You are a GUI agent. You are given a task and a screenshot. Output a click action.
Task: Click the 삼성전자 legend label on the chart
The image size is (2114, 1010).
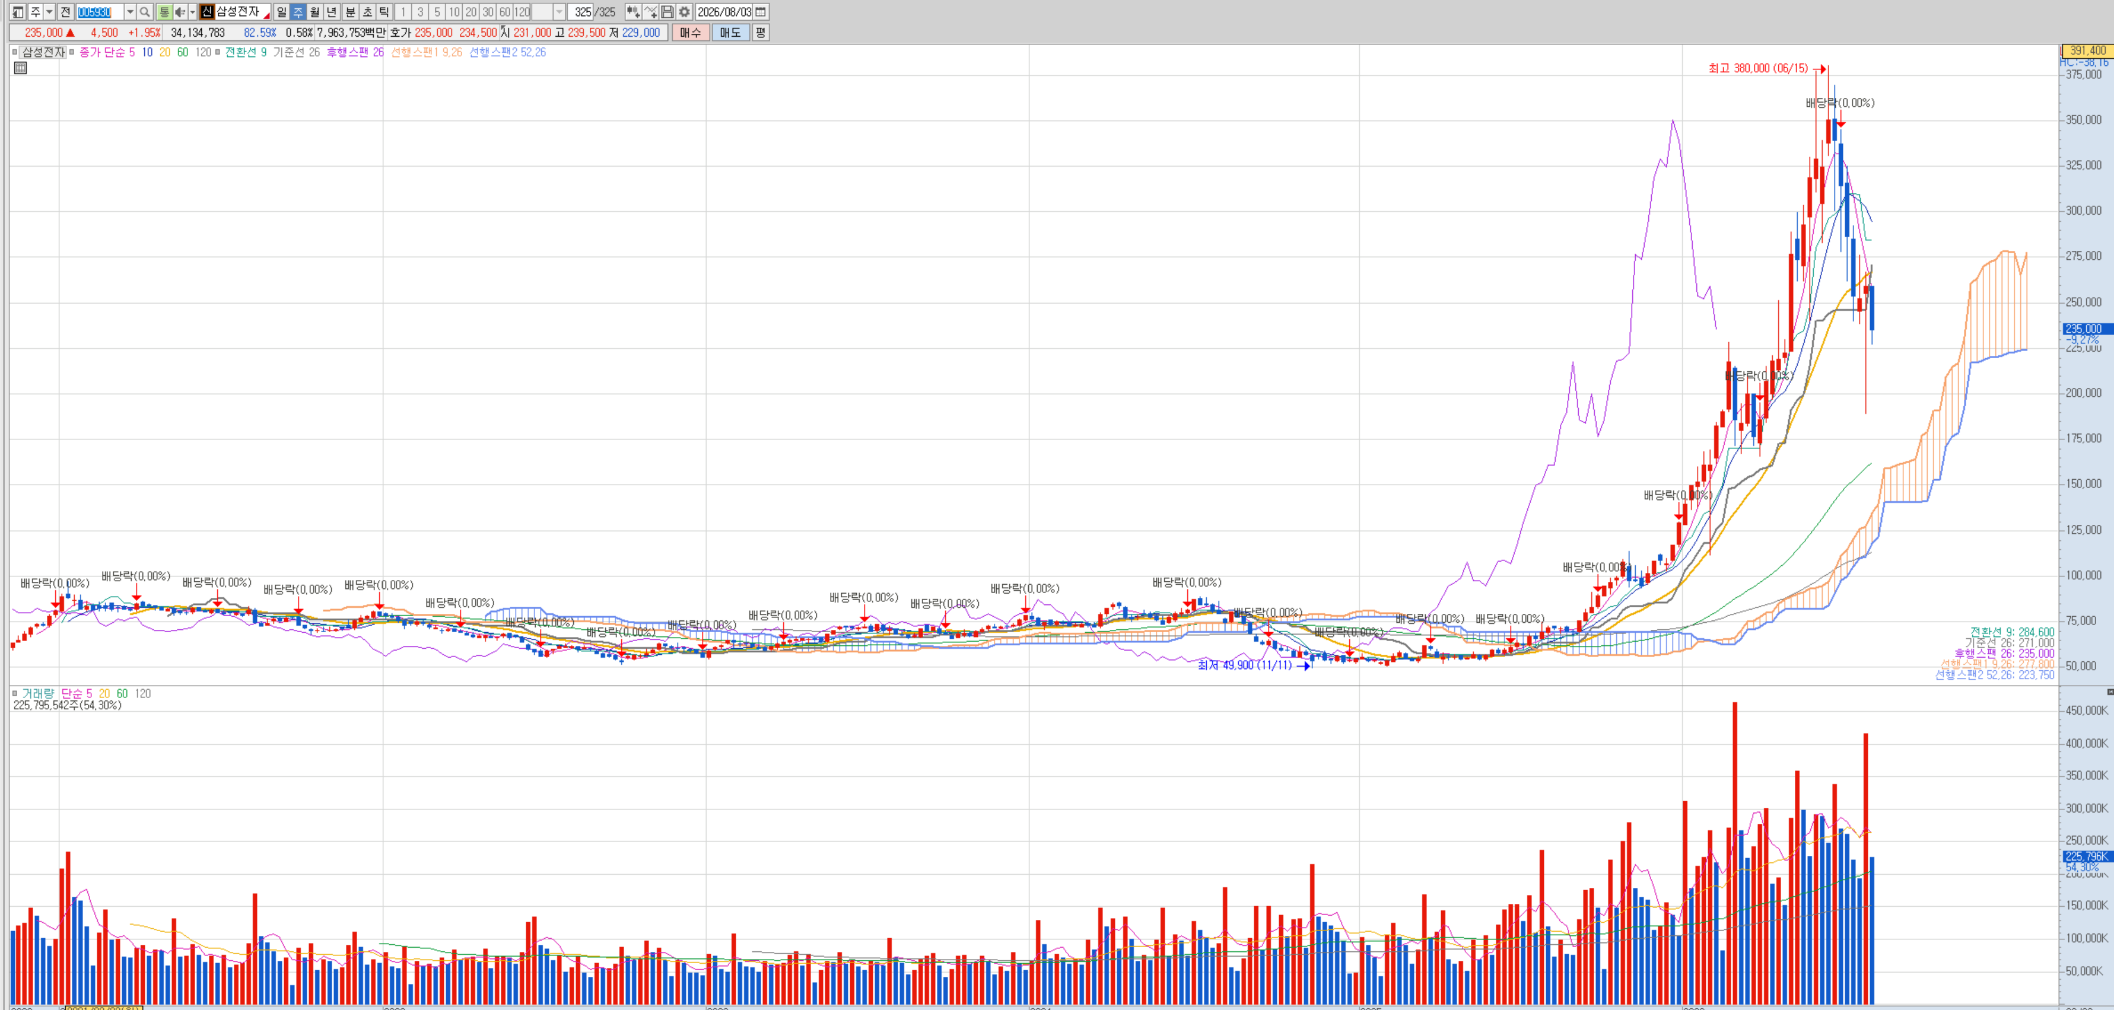[x=43, y=52]
